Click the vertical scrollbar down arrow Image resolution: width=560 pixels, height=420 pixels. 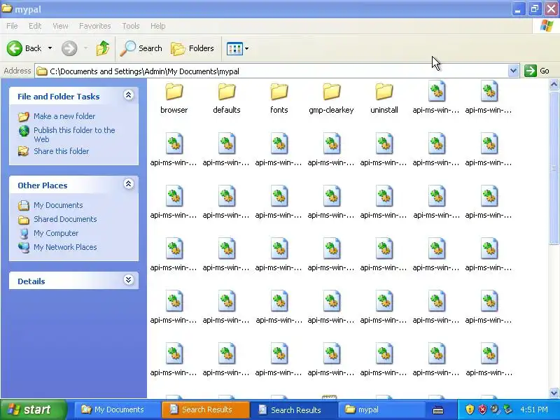(554, 393)
